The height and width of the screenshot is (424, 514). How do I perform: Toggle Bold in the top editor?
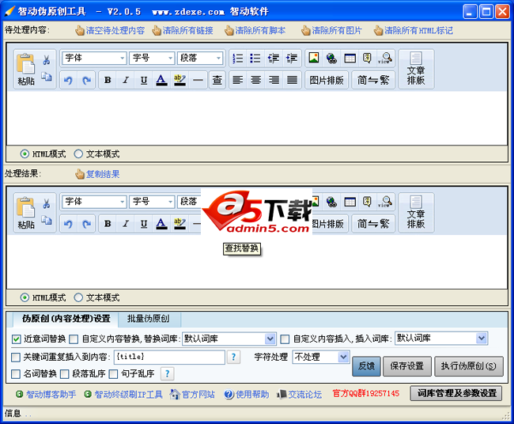pyautogui.click(x=108, y=80)
